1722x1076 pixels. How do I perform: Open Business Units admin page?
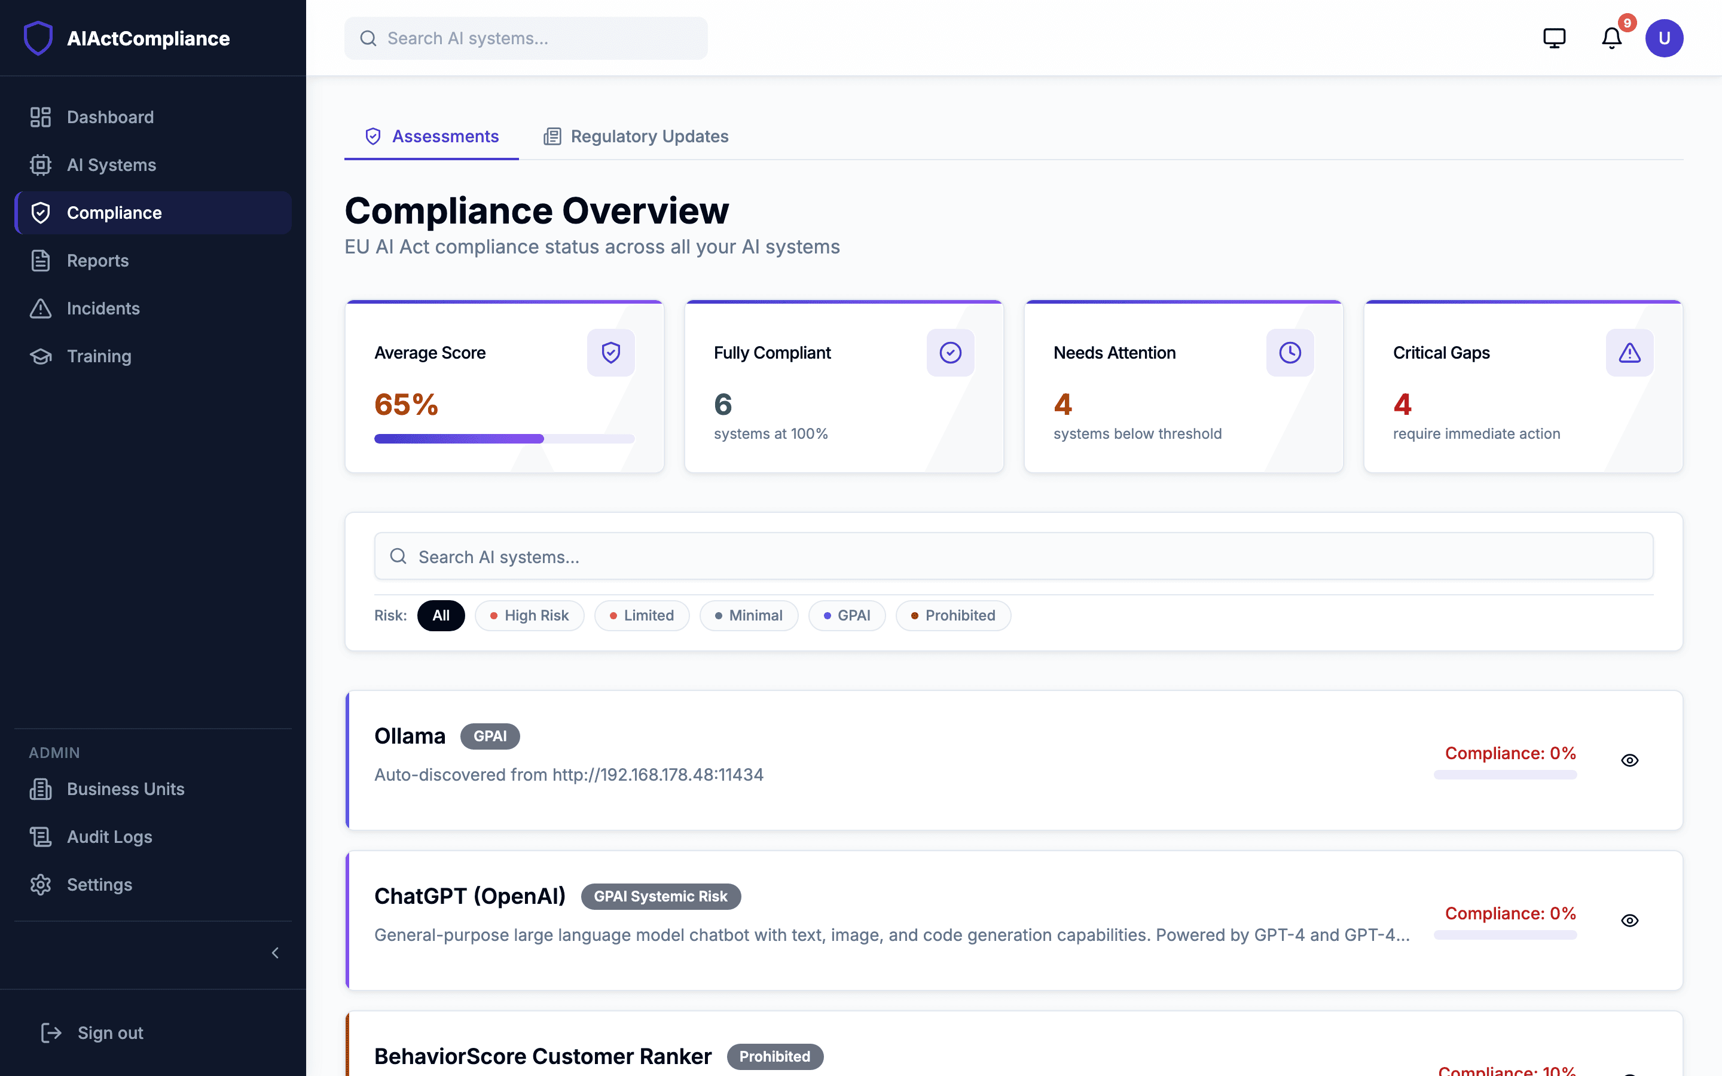[125, 788]
